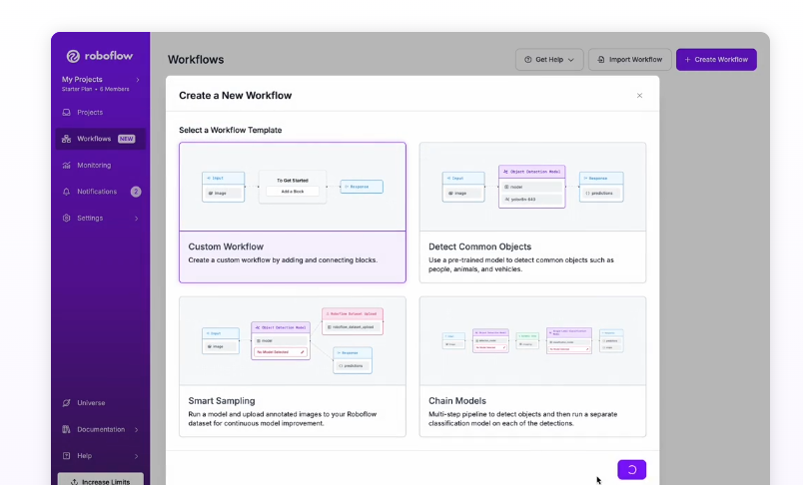Screen dimensions: 803x485
Task: Select Projects in the sidebar
Action: [100, 112]
